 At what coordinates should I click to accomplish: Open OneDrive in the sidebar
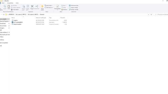tap(2, 40)
